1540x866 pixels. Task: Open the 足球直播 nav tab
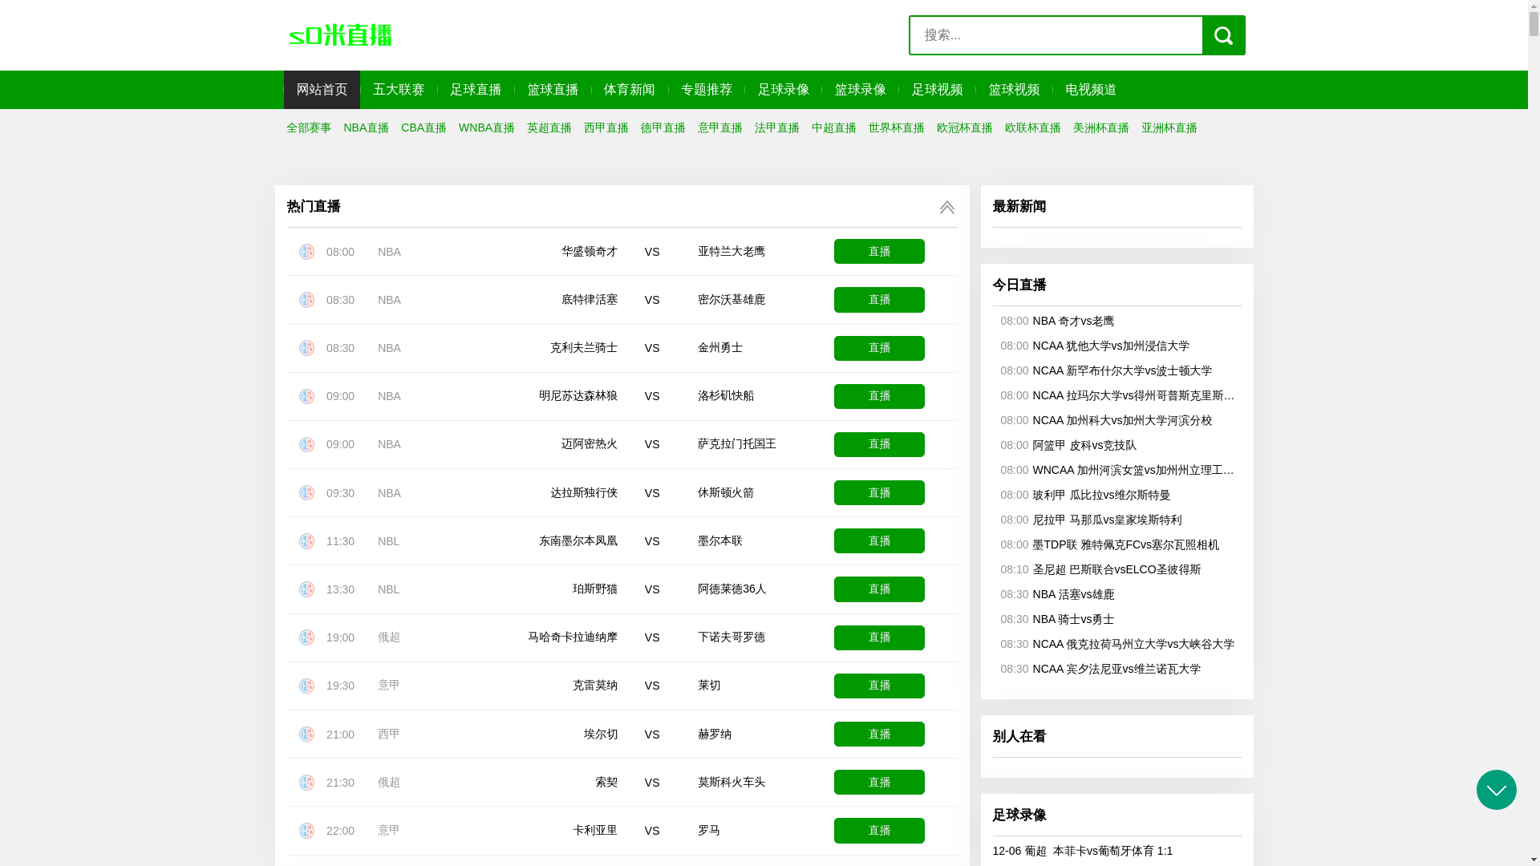point(476,90)
